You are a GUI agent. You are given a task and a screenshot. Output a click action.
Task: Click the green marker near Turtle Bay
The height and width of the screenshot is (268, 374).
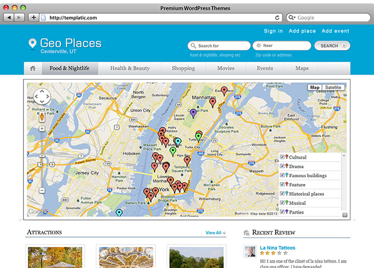(198, 138)
